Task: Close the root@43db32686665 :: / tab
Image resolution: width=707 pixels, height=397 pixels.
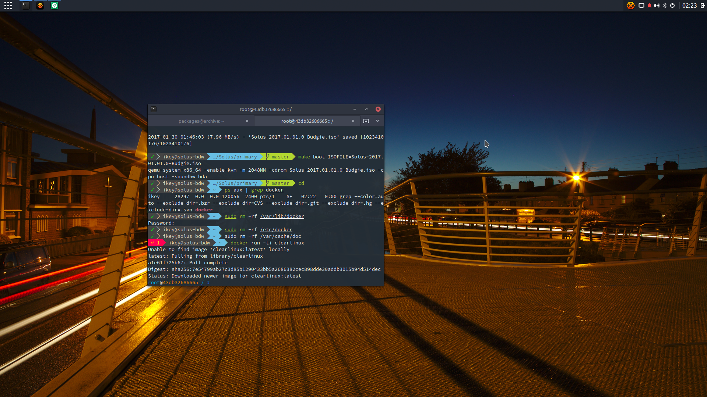Action: [353, 121]
